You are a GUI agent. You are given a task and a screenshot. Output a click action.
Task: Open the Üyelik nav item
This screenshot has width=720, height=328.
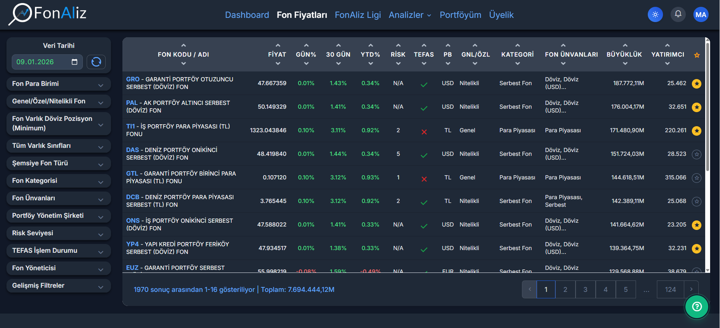(x=501, y=15)
